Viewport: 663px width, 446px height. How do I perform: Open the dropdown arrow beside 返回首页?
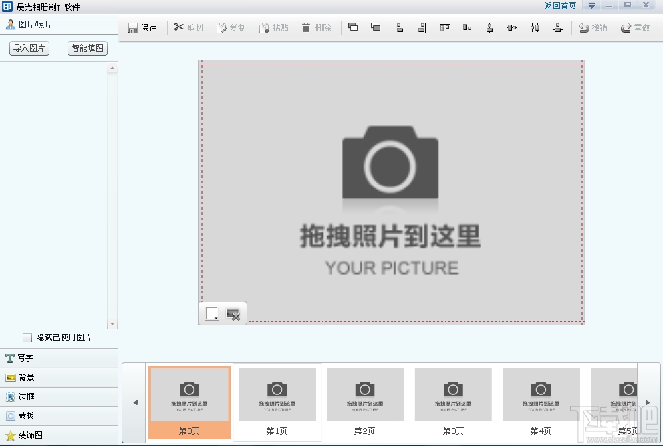(x=591, y=5)
